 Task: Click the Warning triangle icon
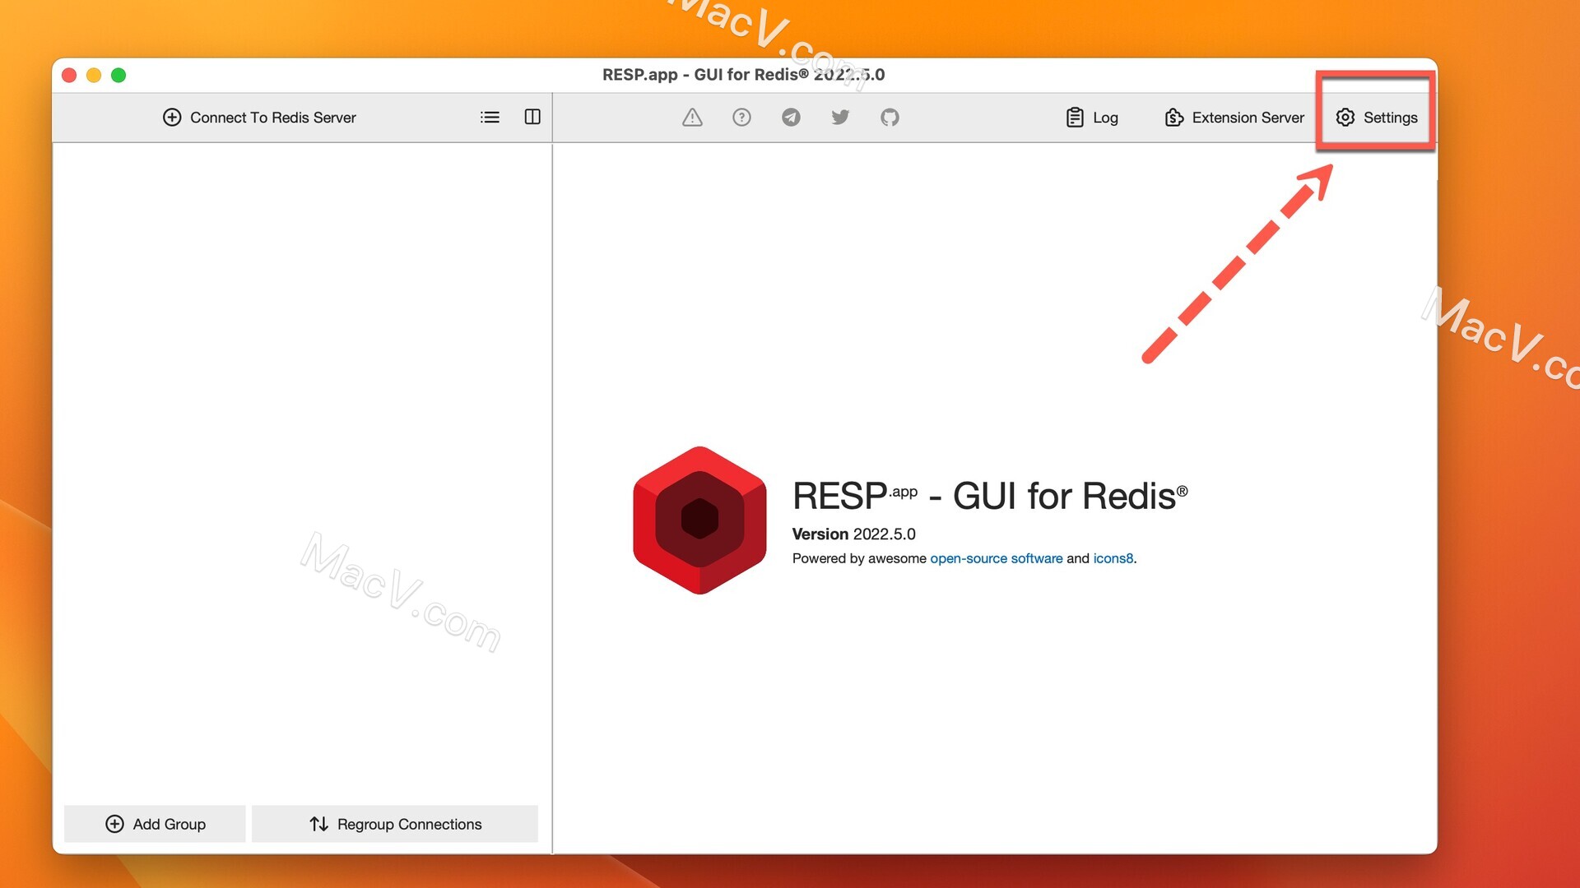click(x=691, y=116)
